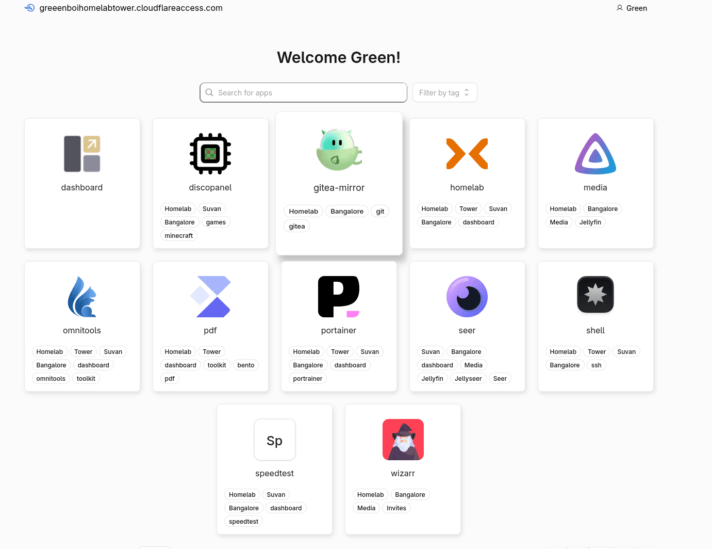Select the gitea tag on gitea-mirror
Screen dimensions: 712x549
(x=297, y=227)
